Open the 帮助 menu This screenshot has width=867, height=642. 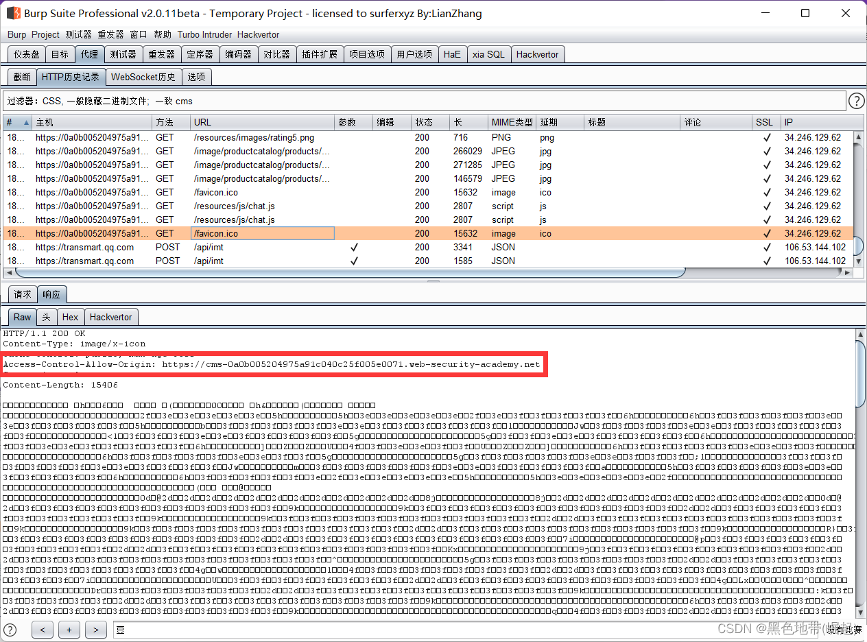click(163, 34)
